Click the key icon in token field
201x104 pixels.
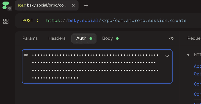26,55
